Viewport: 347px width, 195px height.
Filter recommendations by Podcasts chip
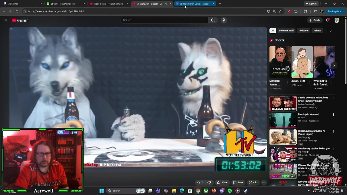click(304, 31)
